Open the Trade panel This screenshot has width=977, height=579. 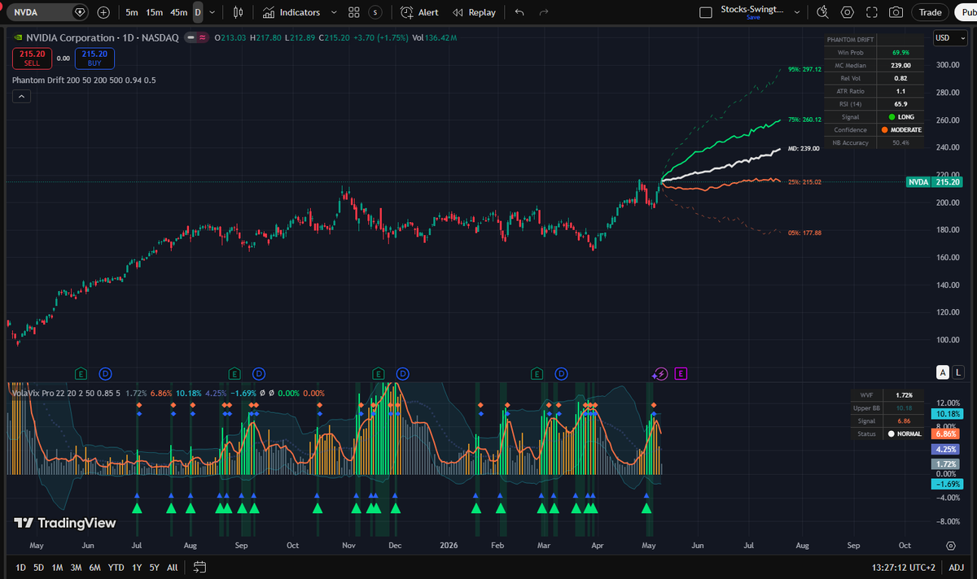tap(930, 12)
